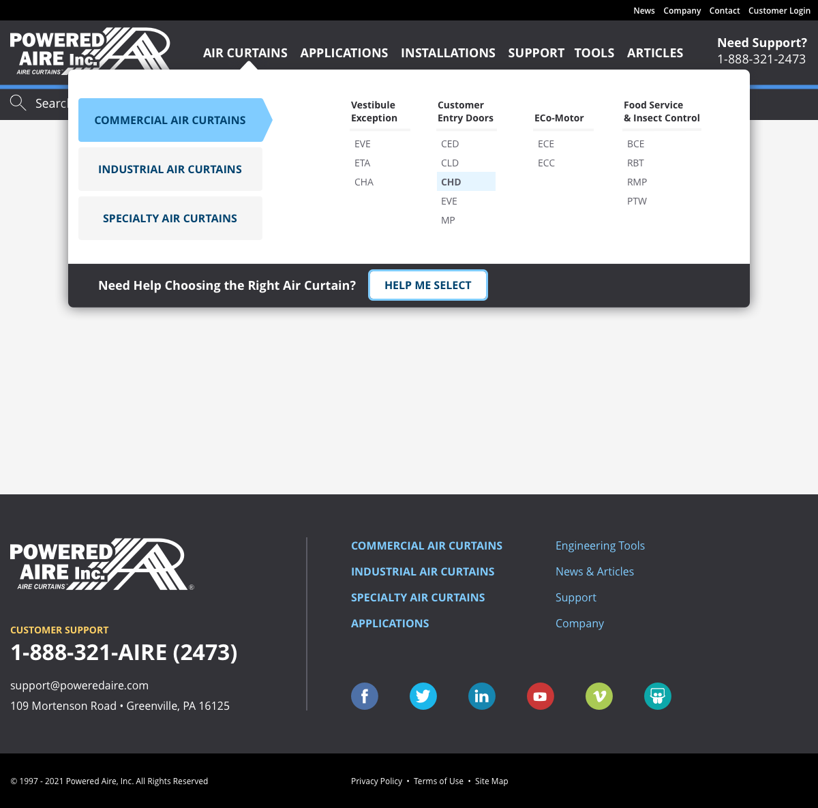Viewport: 818px width, 808px height.
Task: Focus the Search input field
Action: pyautogui.click(x=51, y=103)
